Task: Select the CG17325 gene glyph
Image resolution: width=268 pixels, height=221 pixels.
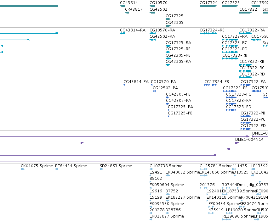Action: coord(168,19)
